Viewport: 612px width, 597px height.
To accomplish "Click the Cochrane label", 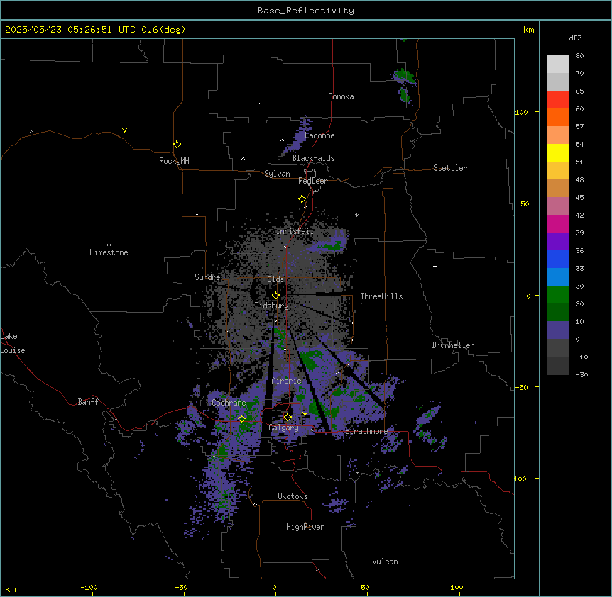I will tap(229, 403).
